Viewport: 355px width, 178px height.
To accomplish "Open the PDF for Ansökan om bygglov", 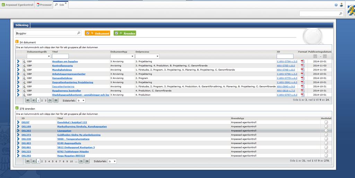I will [302, 61].
